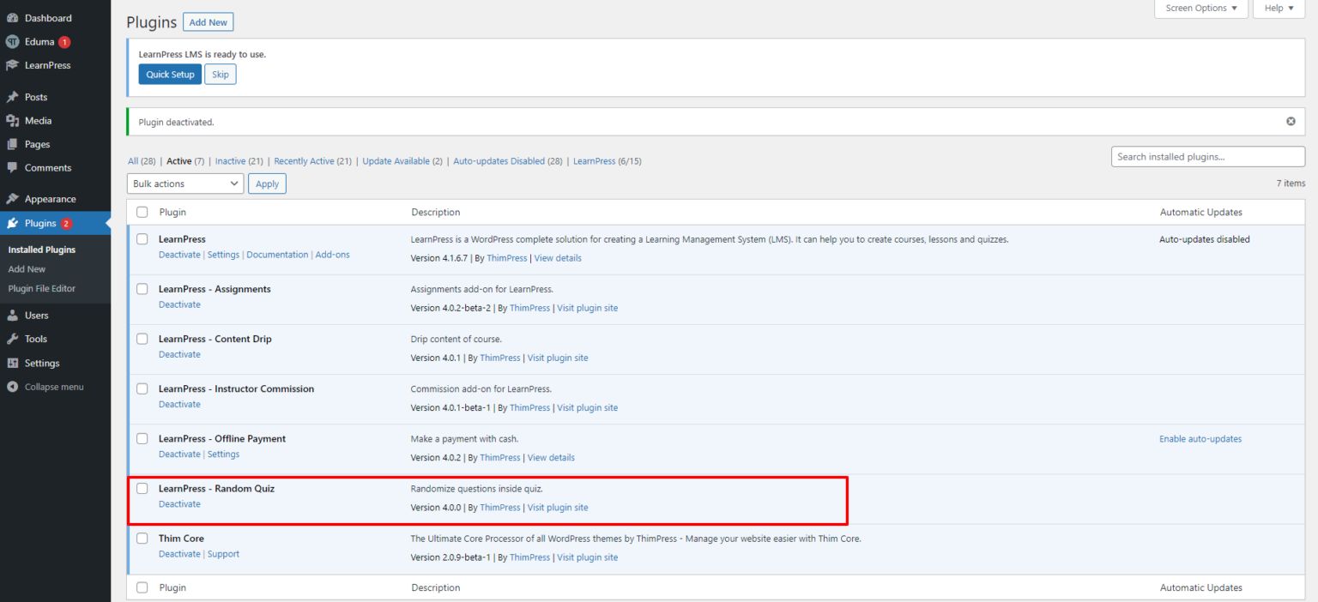Click the Posts pushpin icon
Screen dimensions: 1318x602
coord(12,97)
